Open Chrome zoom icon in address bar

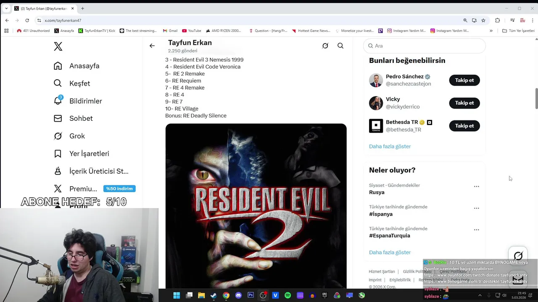coord(465,20)
